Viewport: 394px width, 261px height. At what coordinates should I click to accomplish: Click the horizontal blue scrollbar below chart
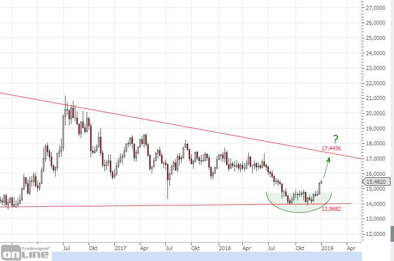(207, 256)
